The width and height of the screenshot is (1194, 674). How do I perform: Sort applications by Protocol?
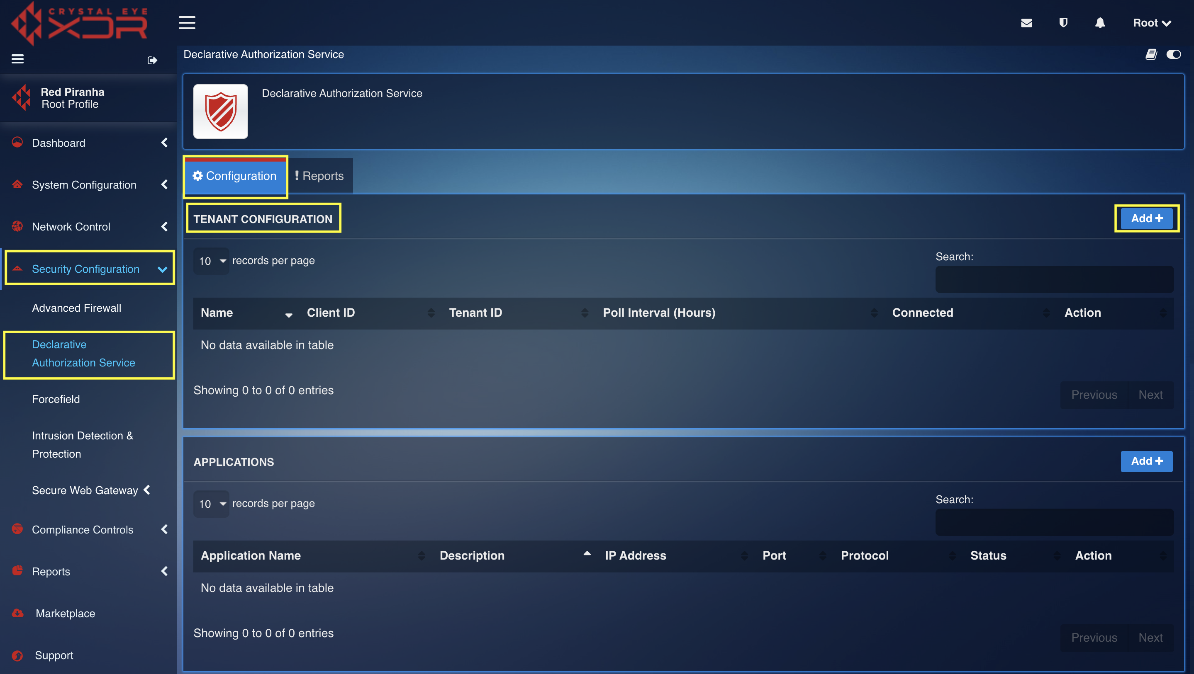click(898, 555)
